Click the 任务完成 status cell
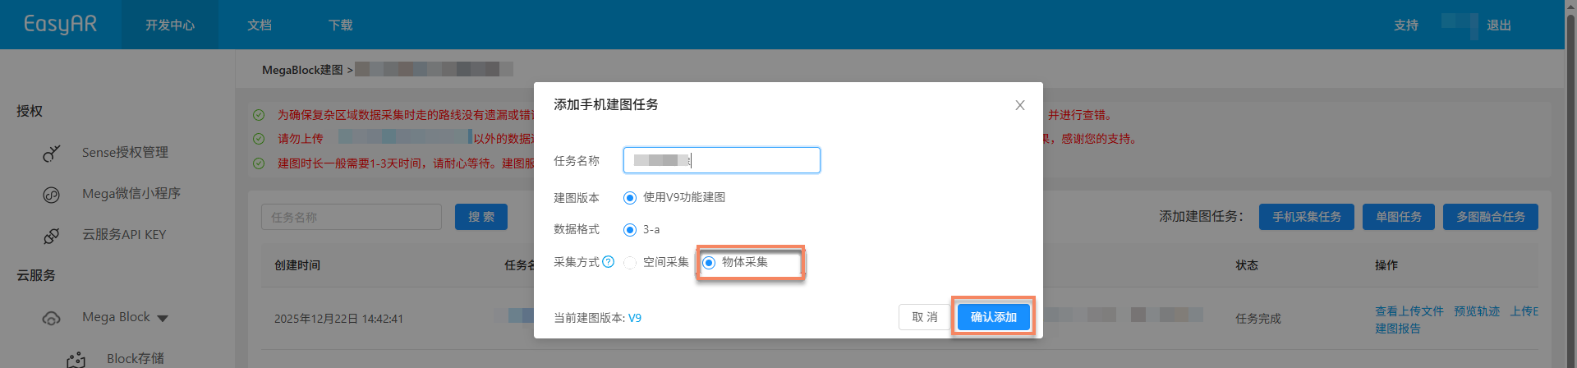1577x368 pixels. click(1258, 319)
